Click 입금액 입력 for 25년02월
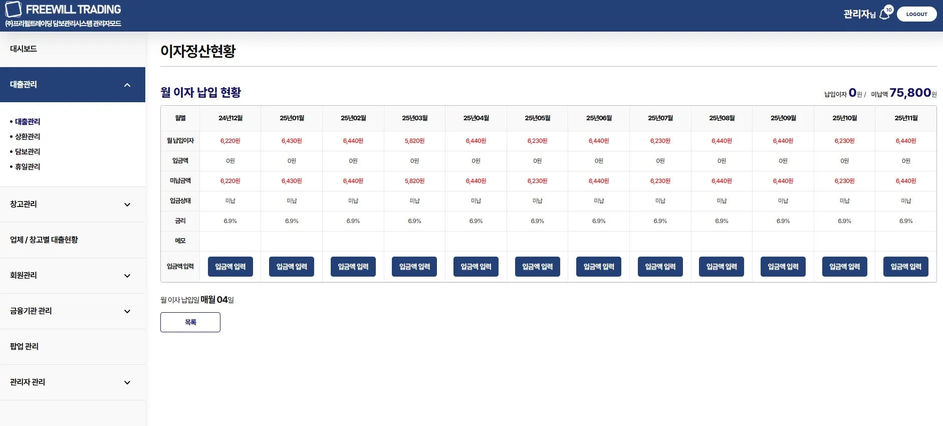 [x=353, y=267]
